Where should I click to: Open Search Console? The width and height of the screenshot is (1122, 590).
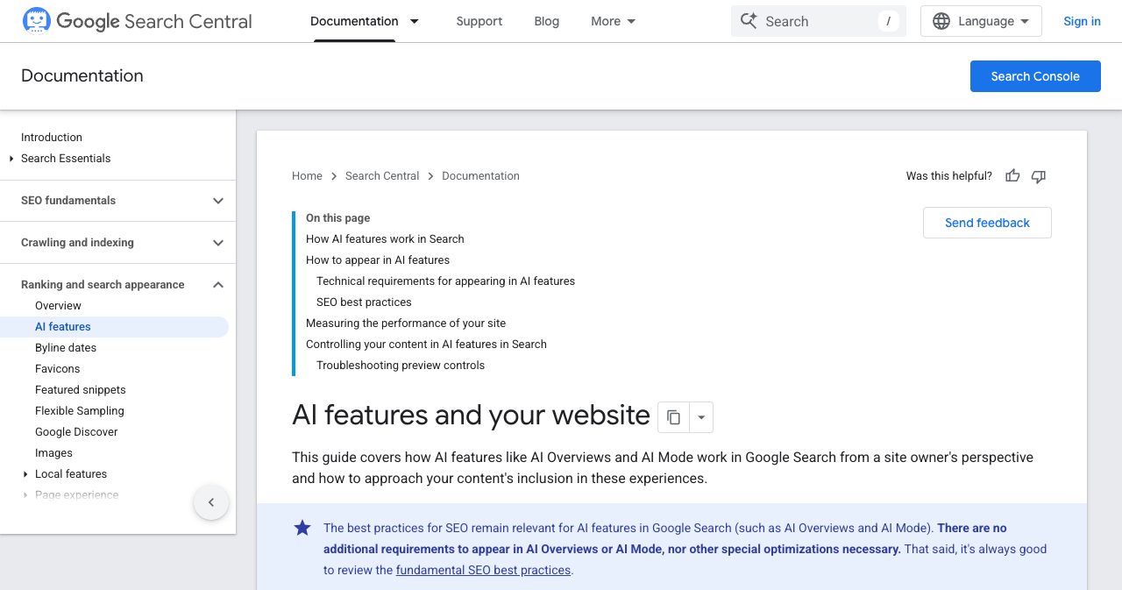pos(1035,76)
